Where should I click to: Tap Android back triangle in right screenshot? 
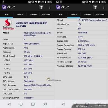point(63,104)
